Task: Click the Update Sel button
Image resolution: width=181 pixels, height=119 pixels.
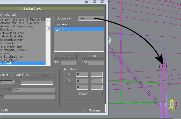Action: coord(64,18)
